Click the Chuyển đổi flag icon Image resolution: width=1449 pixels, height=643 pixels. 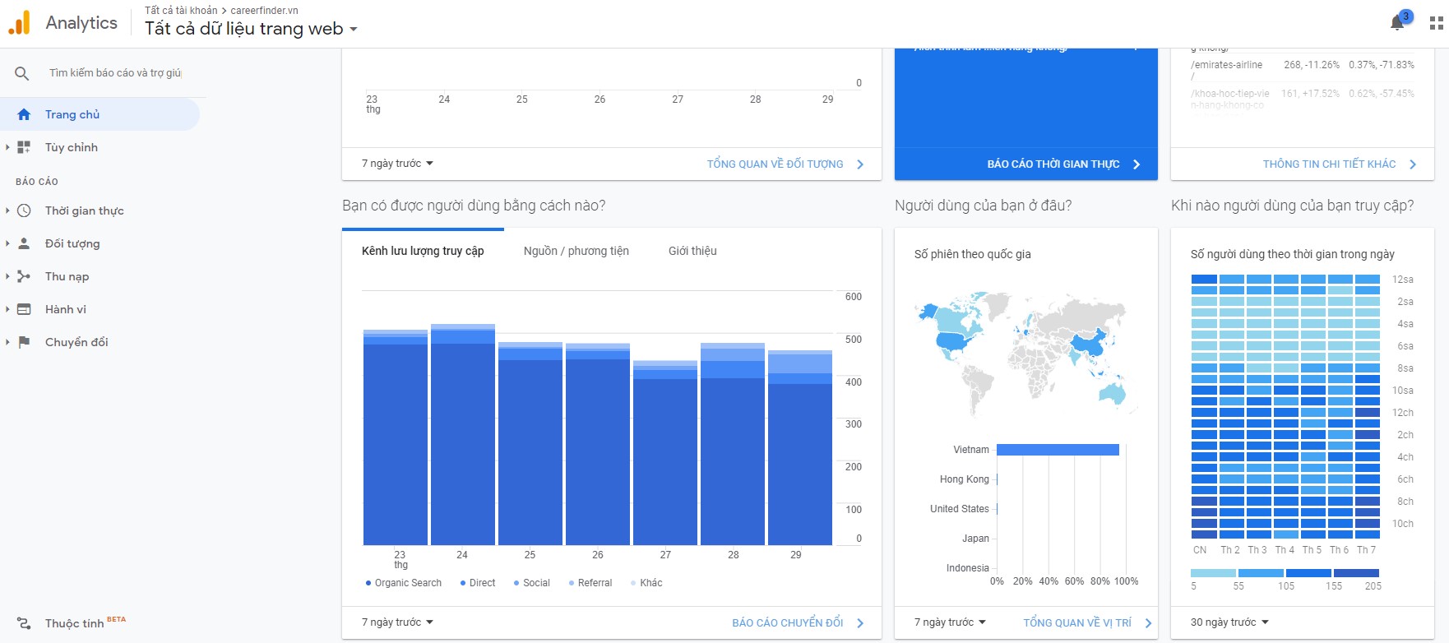(24, 342)
